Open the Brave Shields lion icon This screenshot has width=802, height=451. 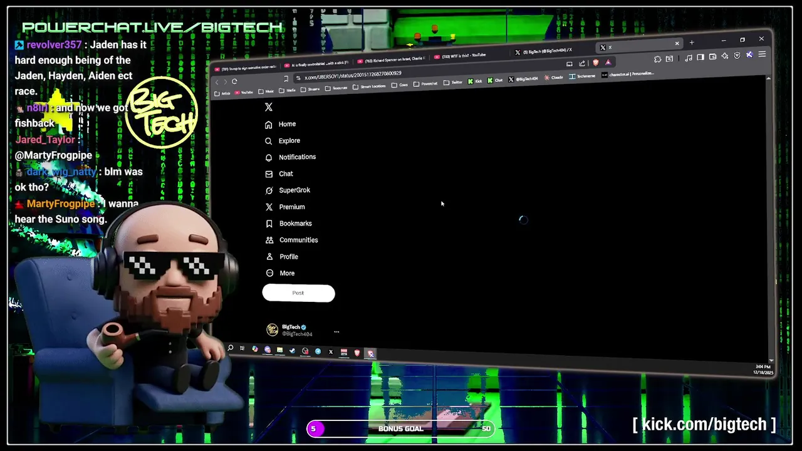(x=595, y=63)
